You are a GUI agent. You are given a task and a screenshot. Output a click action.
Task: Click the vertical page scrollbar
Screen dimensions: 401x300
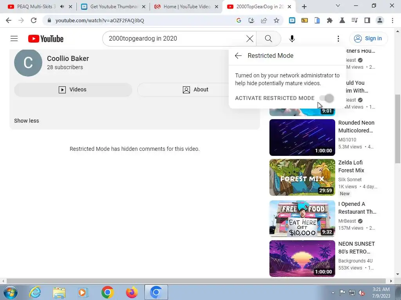(397, 129)
